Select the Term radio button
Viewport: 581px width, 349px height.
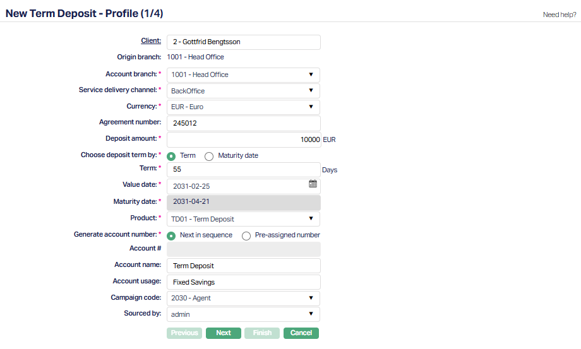click(171, 156)
